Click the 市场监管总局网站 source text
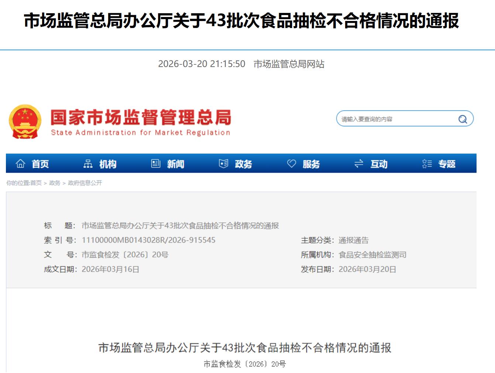 click(289, 64)
